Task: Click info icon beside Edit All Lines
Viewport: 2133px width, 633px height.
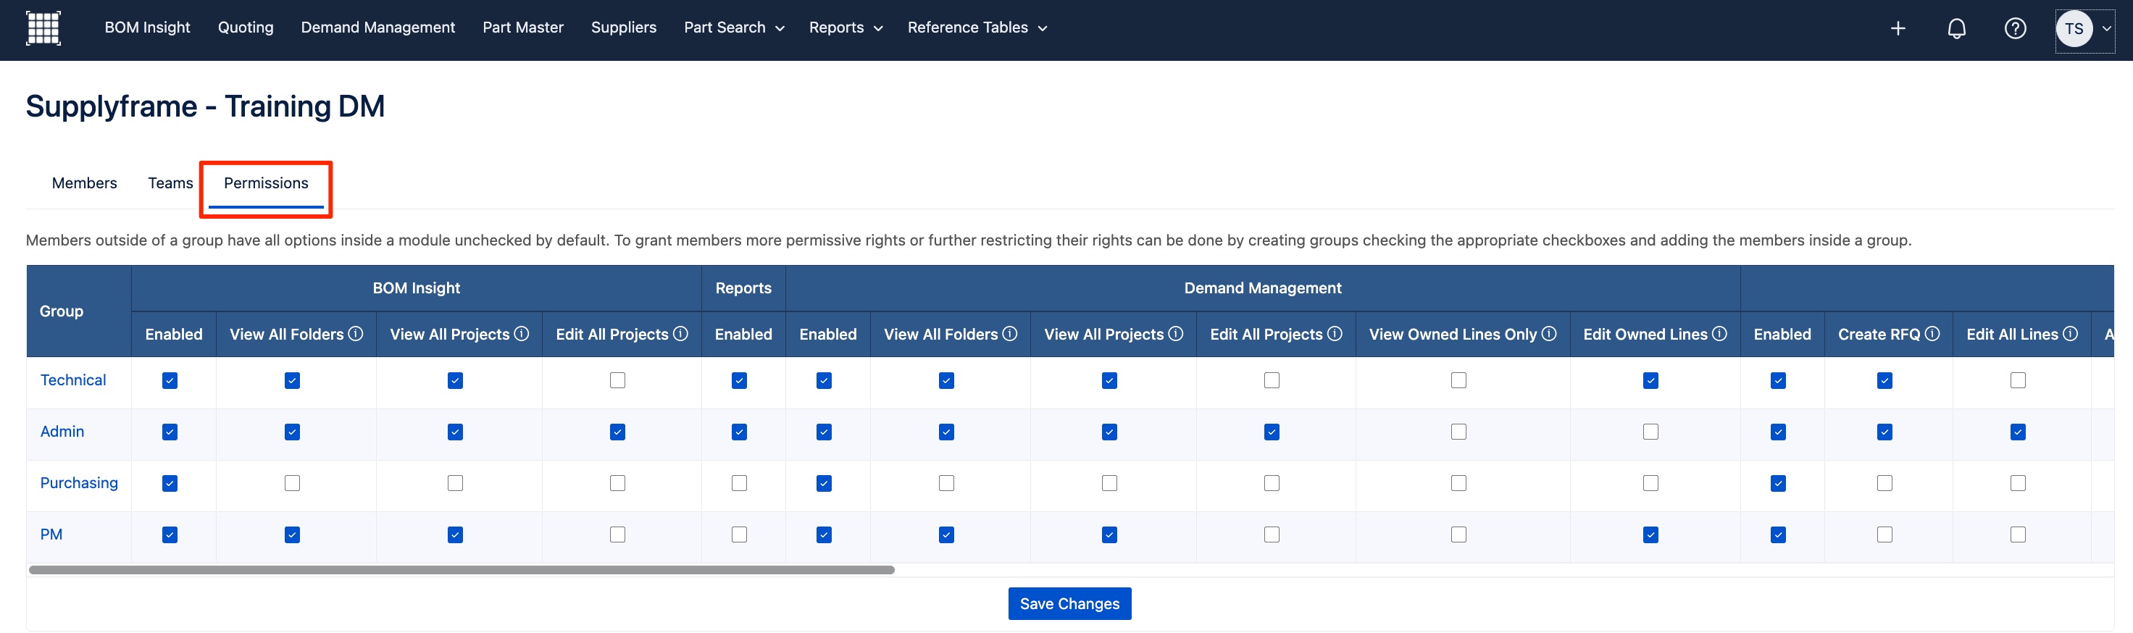Action: (x=2070, y=333)
